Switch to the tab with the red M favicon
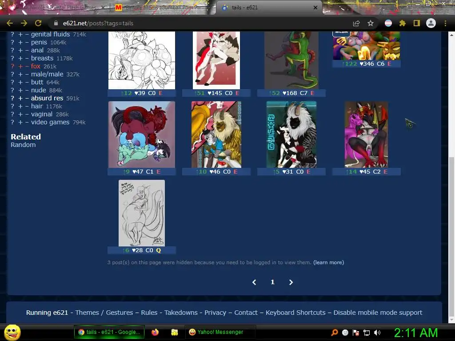 (163, 8)
